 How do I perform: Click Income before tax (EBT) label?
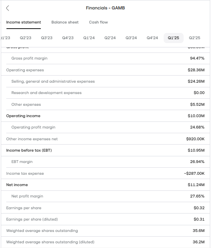[x=29, y=150]
